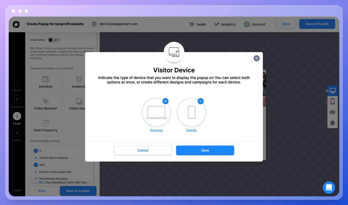Open the View Frequency card
This screenshot has width=348, height=205.
click(46, 126)
